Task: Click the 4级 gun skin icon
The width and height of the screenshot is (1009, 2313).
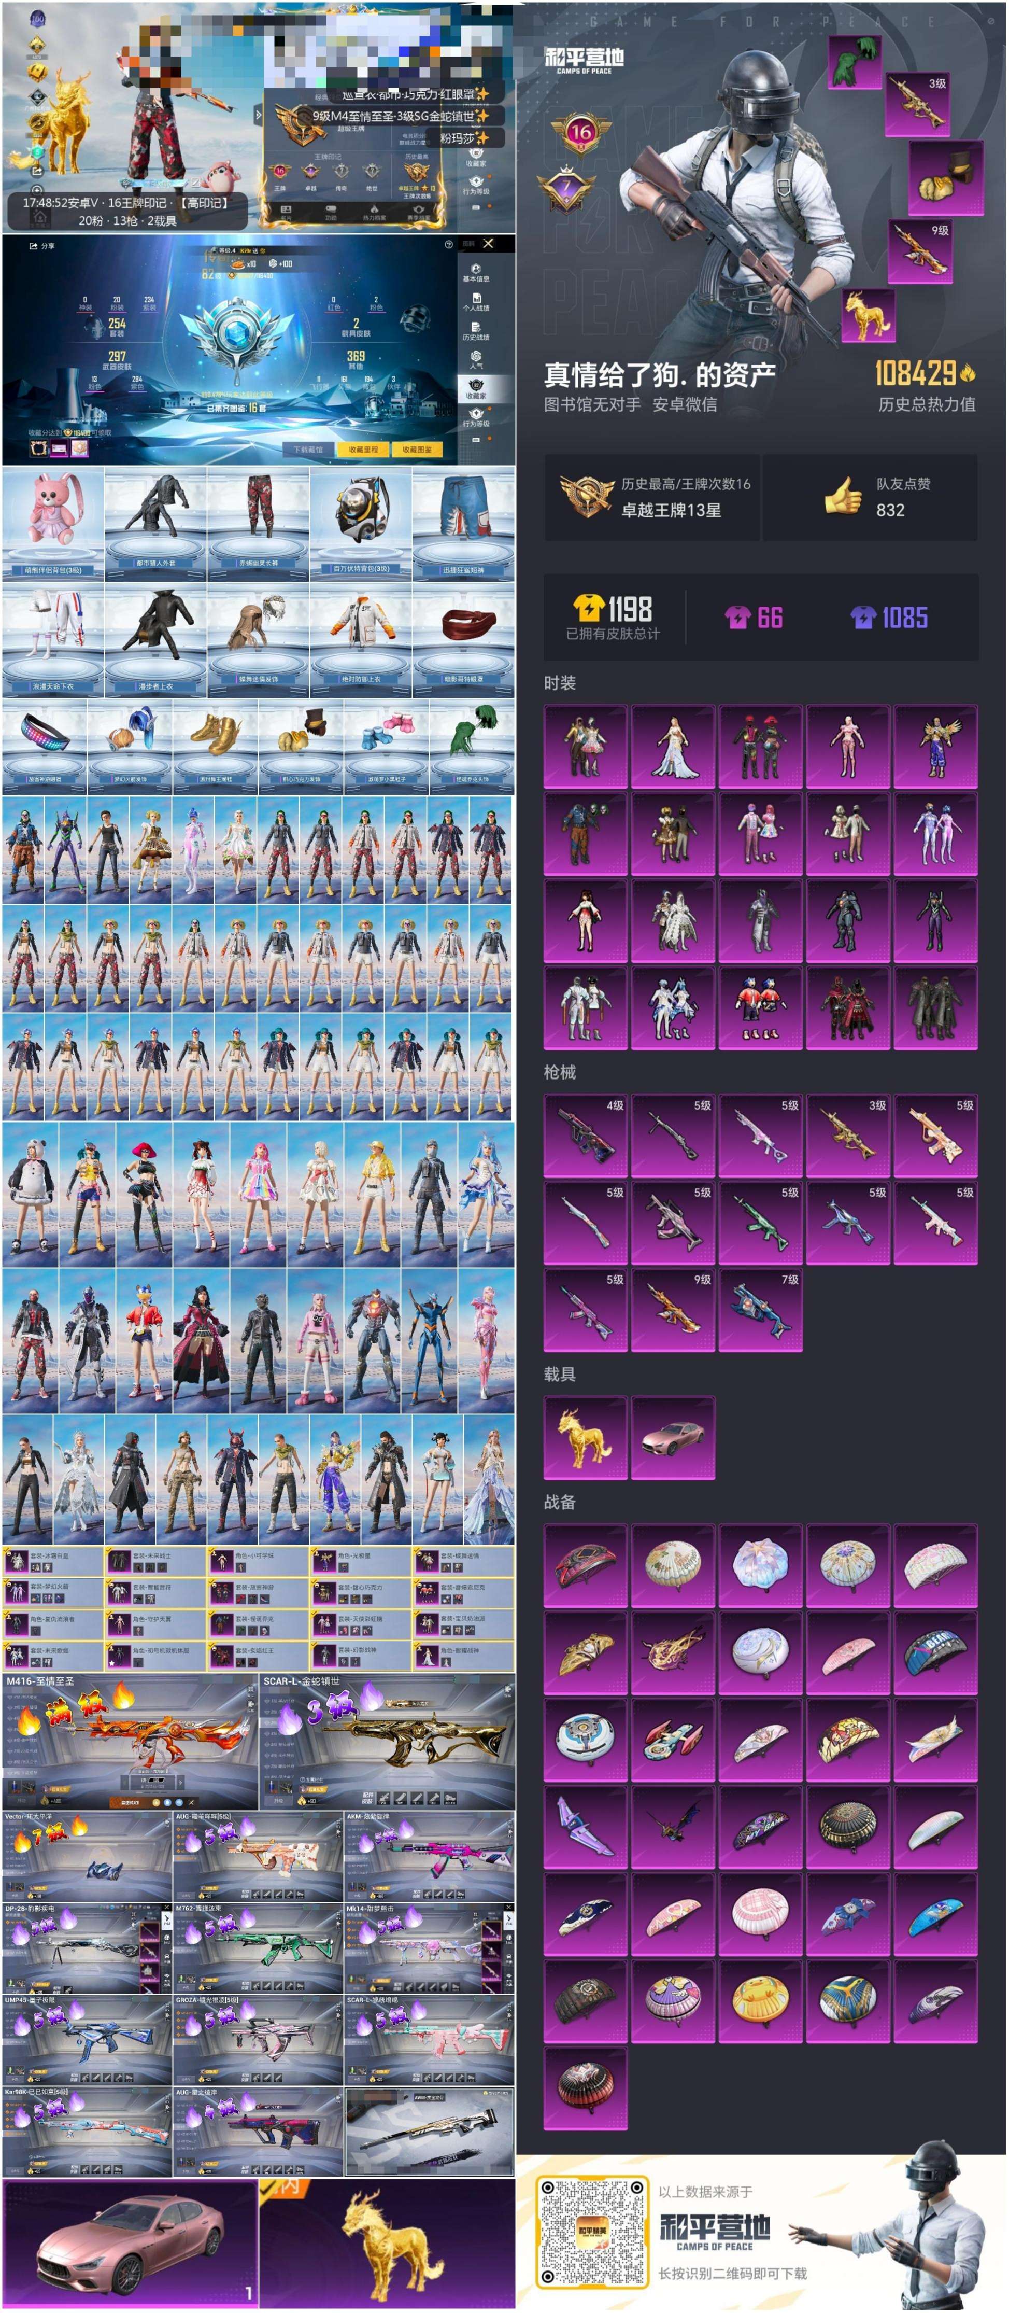Action: point(585,1135)
